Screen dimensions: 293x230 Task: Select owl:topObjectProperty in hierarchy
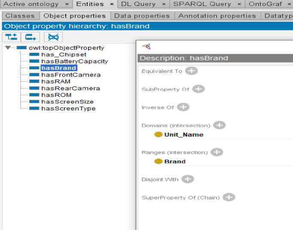[66, 48]
